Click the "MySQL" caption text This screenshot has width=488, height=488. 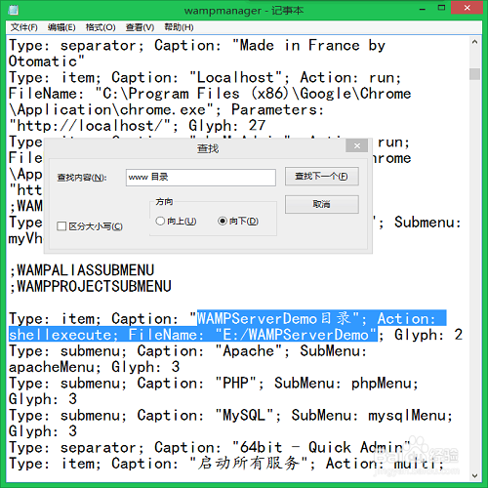tap(244, 415)
